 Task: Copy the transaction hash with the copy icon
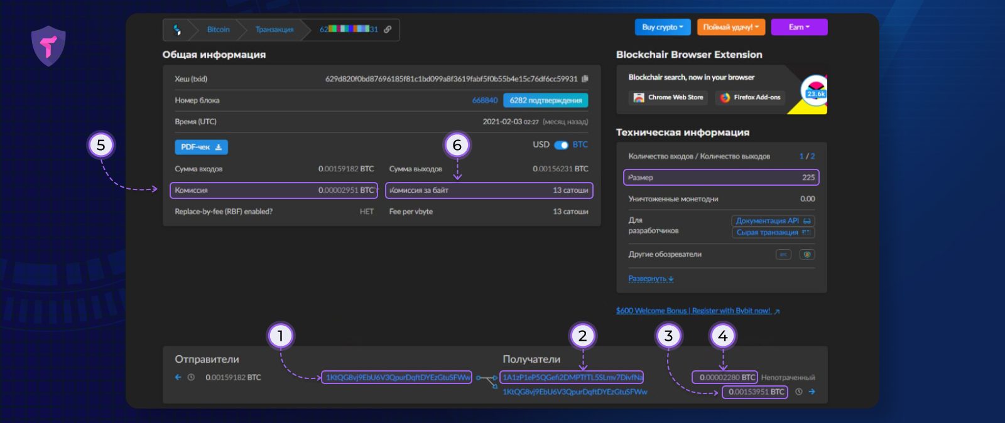coord(585,78)
